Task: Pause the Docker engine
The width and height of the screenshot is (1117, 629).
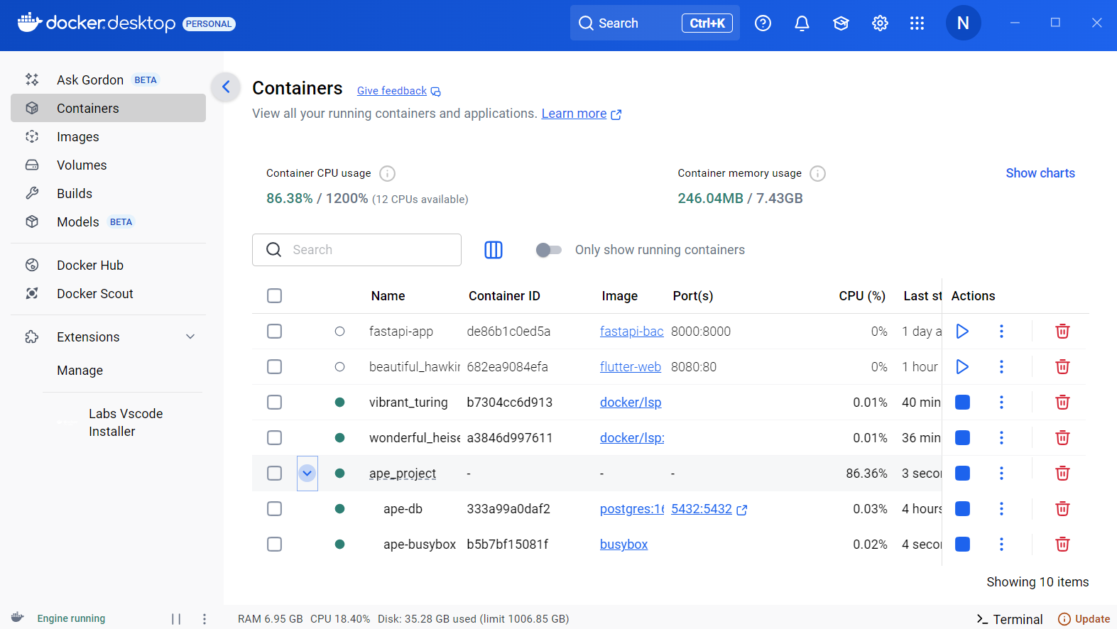Action: 176,619
